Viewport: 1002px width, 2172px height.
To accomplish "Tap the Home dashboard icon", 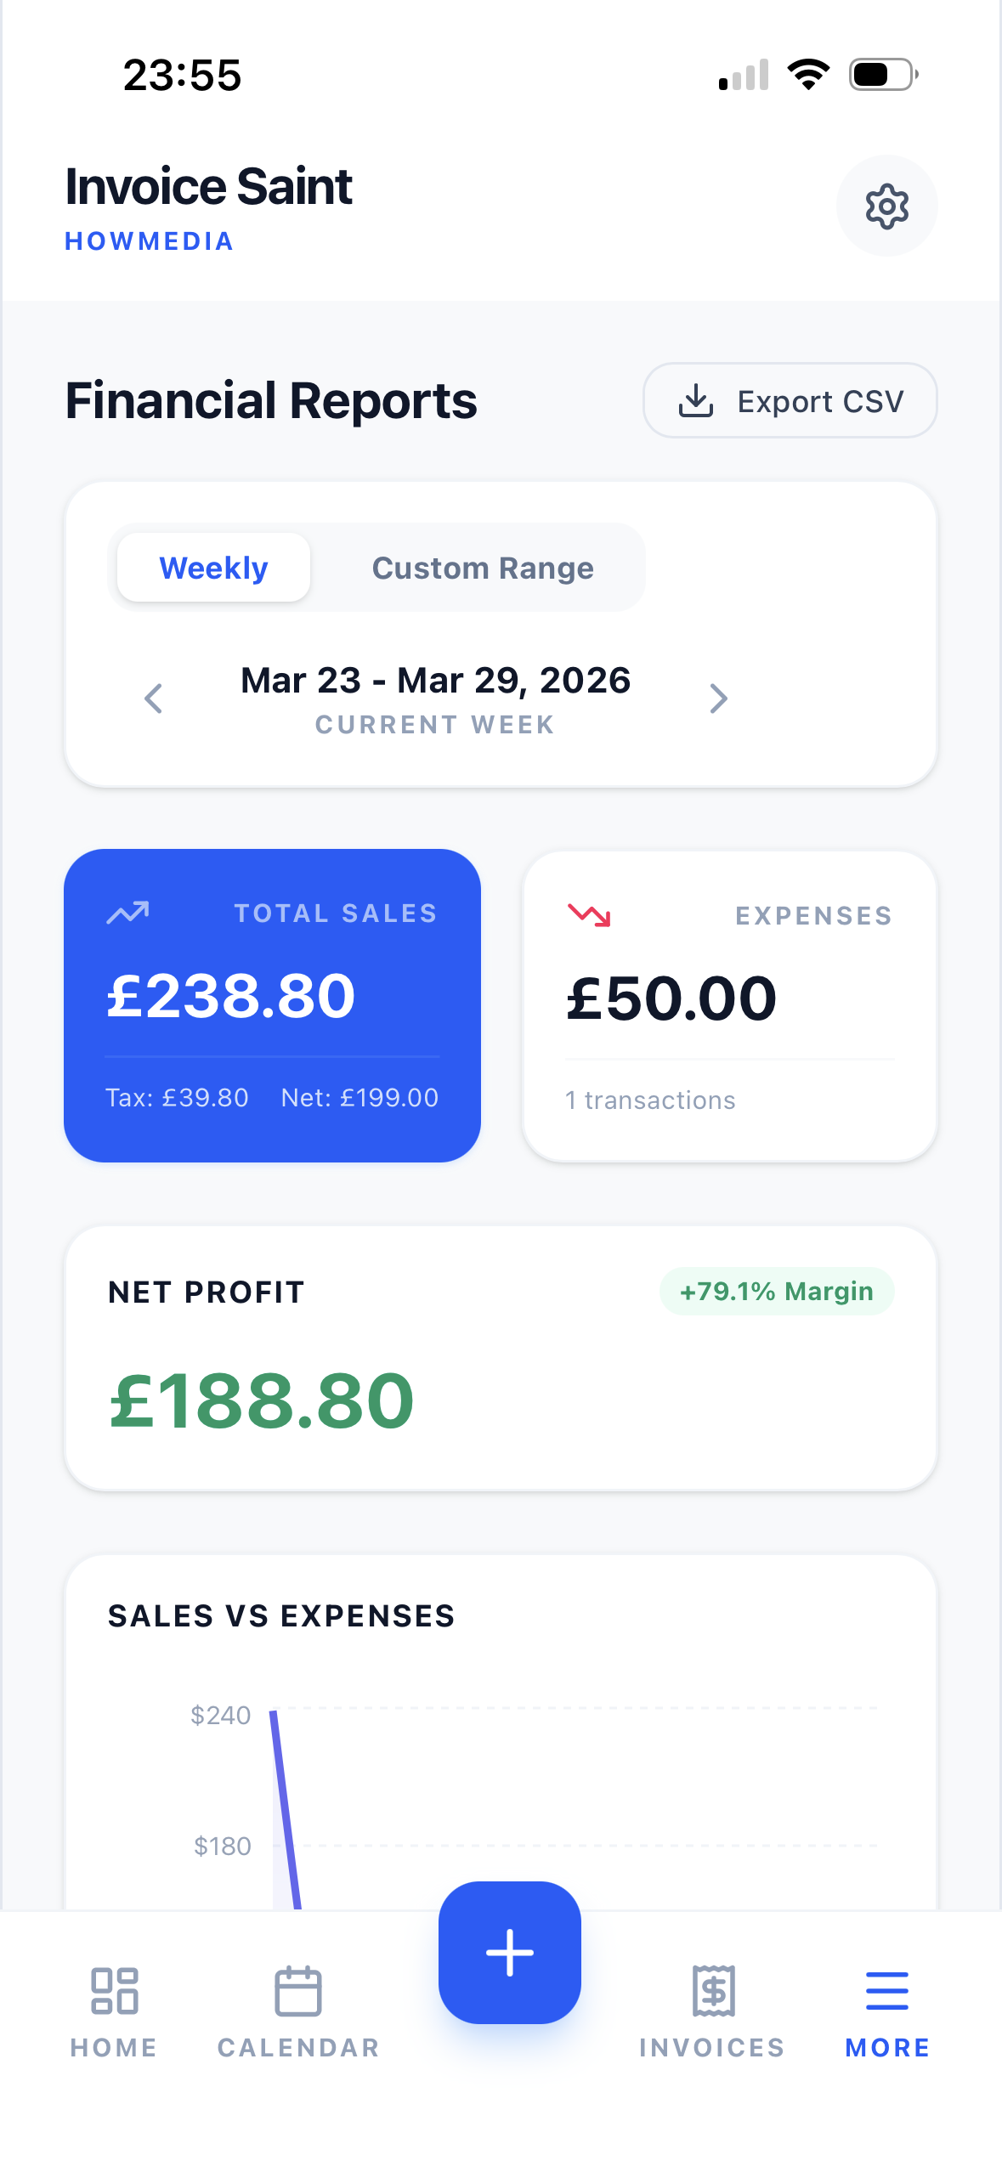I will pos(114,1991).
